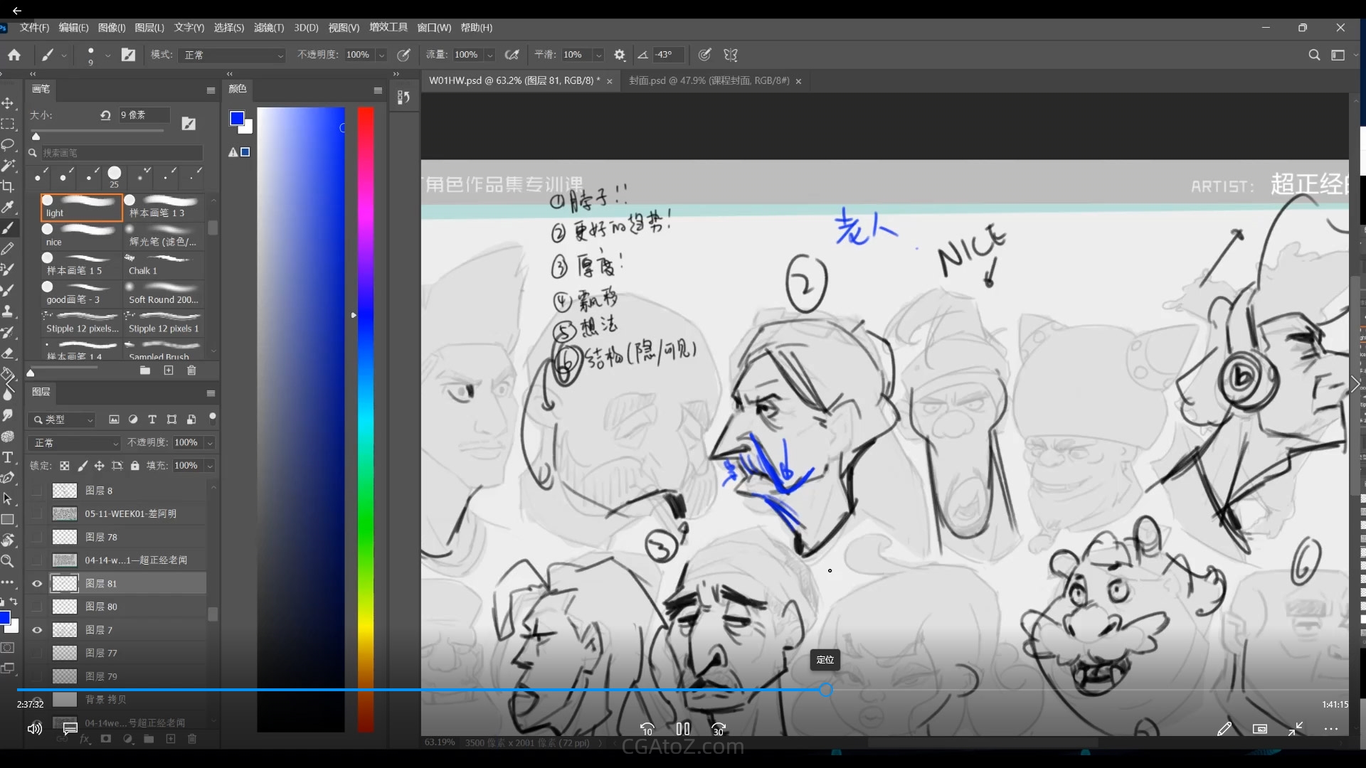1366x768 pixels.
Task: Select the Eyedropper tool
Action: (x=8, y=207)
